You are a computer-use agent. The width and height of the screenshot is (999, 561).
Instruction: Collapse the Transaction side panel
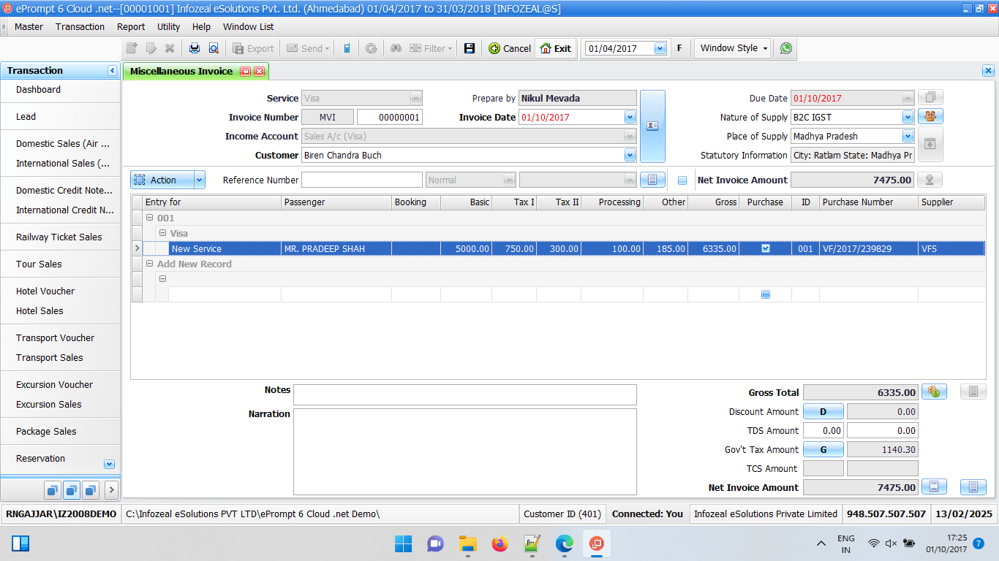tap(112, 71)
